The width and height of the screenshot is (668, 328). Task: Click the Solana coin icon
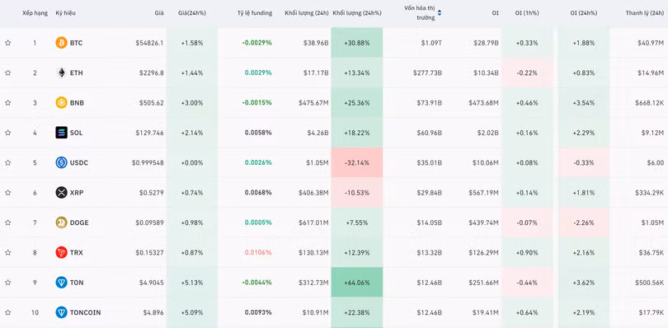61,133
